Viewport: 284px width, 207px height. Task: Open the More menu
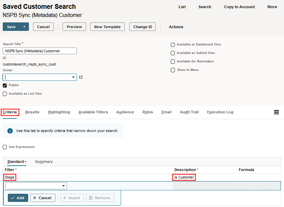(x=272, y=7)
